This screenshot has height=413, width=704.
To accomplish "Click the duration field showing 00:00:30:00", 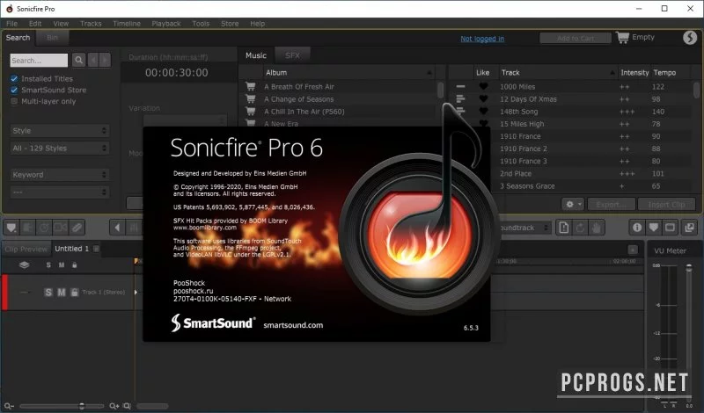I will tap(177, 72).
